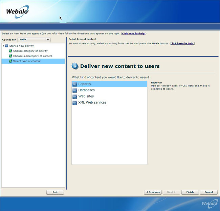The height and width of the screenshot is (211, 220).
Task: Select Databases content type
Action: pos(86,90)
